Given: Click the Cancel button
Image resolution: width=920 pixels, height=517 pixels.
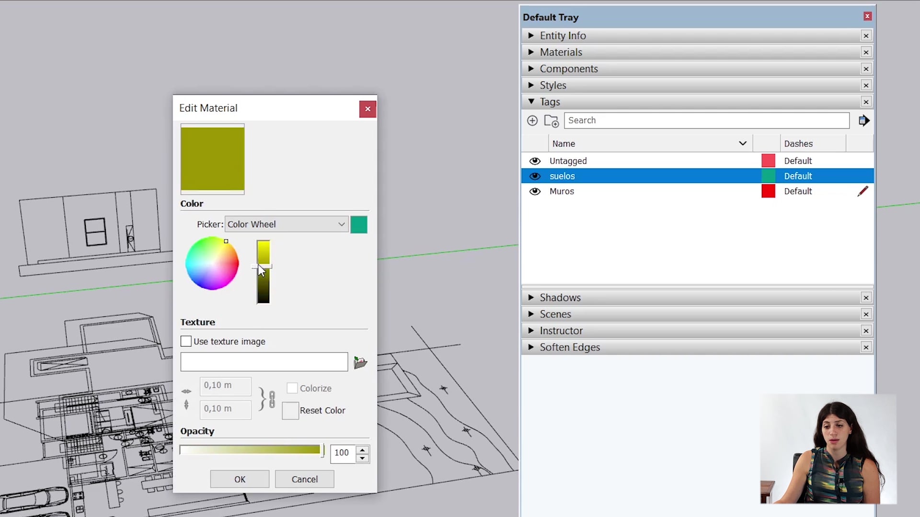Looking at the screenshot, I should click(304, 479).
